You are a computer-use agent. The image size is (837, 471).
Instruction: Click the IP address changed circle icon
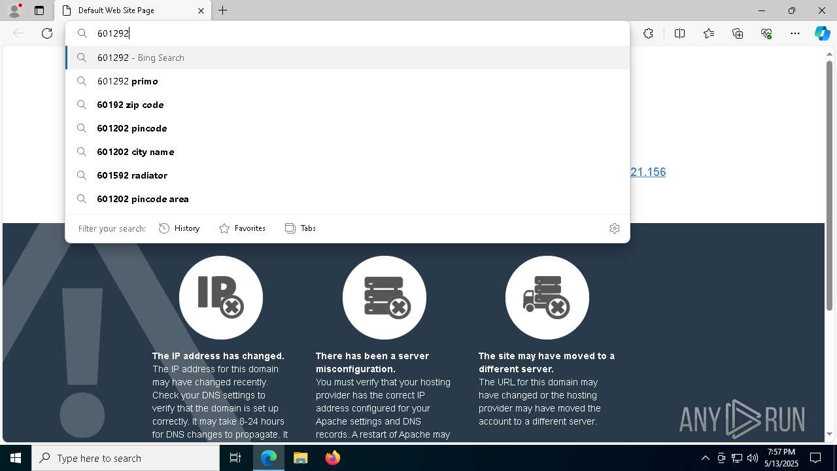point(221,298)
